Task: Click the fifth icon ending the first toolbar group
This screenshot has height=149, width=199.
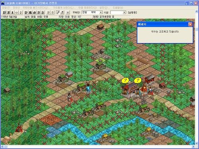Action: tap(21, 12)
